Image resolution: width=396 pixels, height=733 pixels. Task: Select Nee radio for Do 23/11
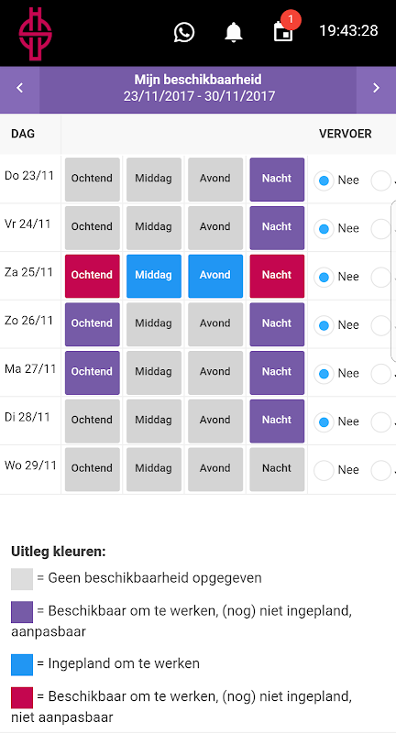(x=324, y=181)
